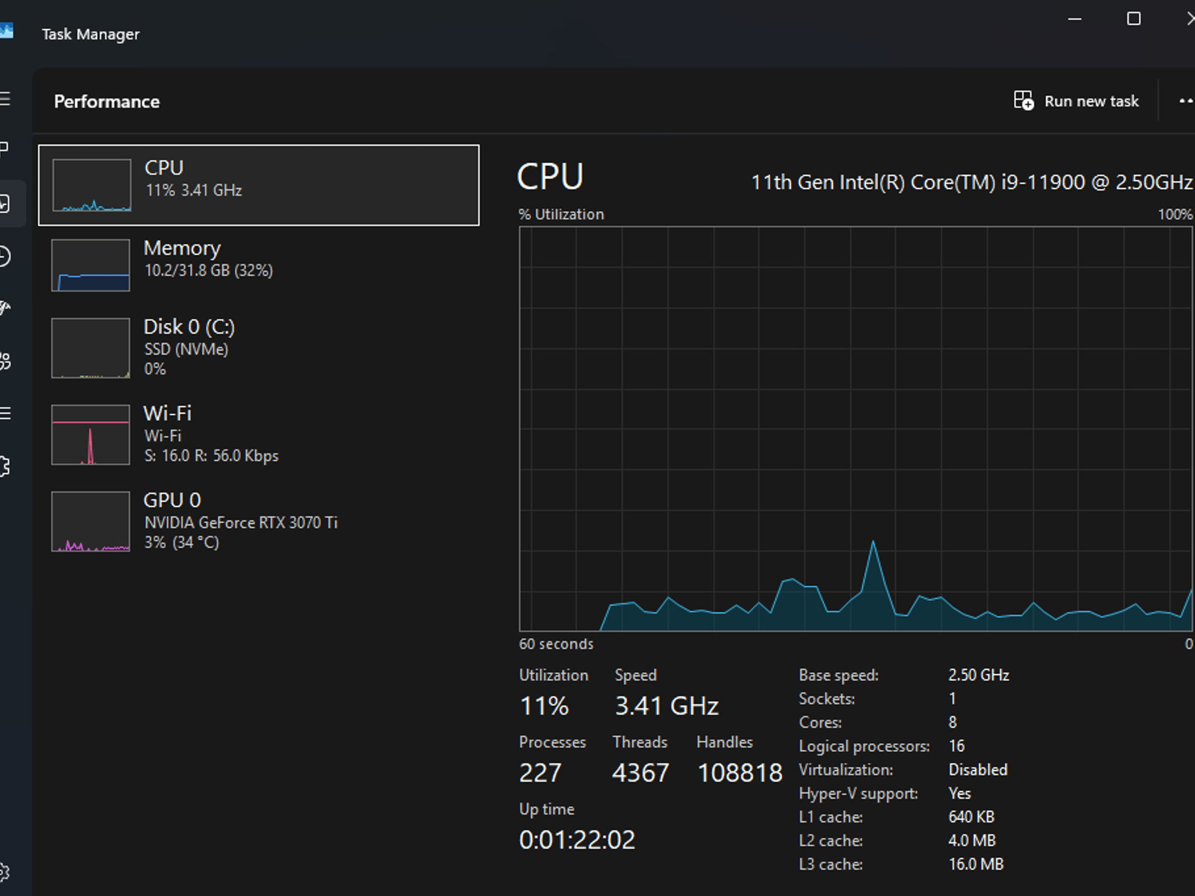Go to the Services sidebar icon
Viewport: 1195px width, 896px height.
(x=5, y=466)
